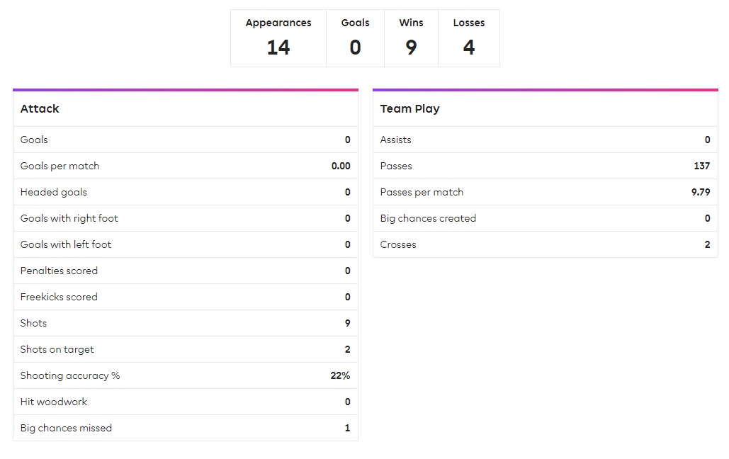Select the Losses summary box

coord(469,38)
